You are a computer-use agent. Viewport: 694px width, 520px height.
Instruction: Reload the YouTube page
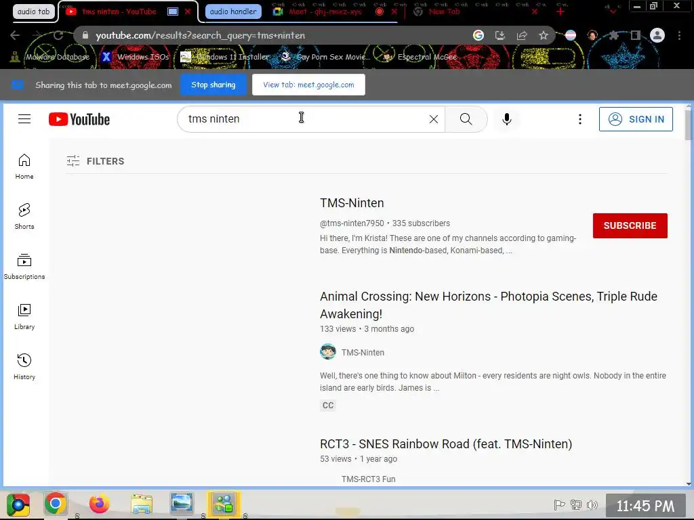pos(58,35)
